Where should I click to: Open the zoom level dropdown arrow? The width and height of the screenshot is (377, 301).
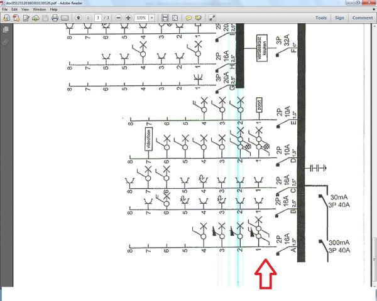point(152,18)
